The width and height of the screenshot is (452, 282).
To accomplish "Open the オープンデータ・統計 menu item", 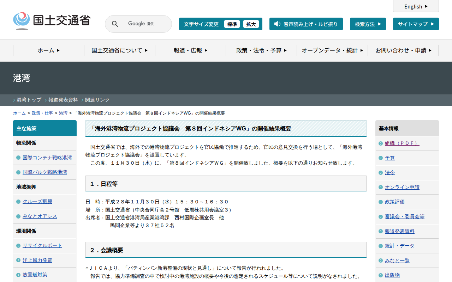I will tap(332, 50).
